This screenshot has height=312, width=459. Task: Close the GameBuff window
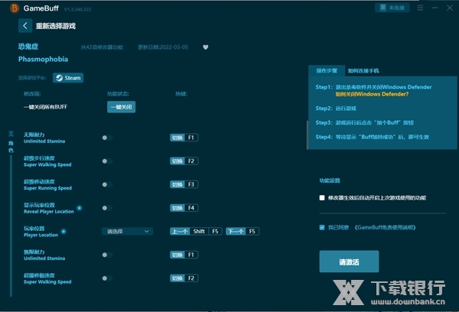(450, 8)
